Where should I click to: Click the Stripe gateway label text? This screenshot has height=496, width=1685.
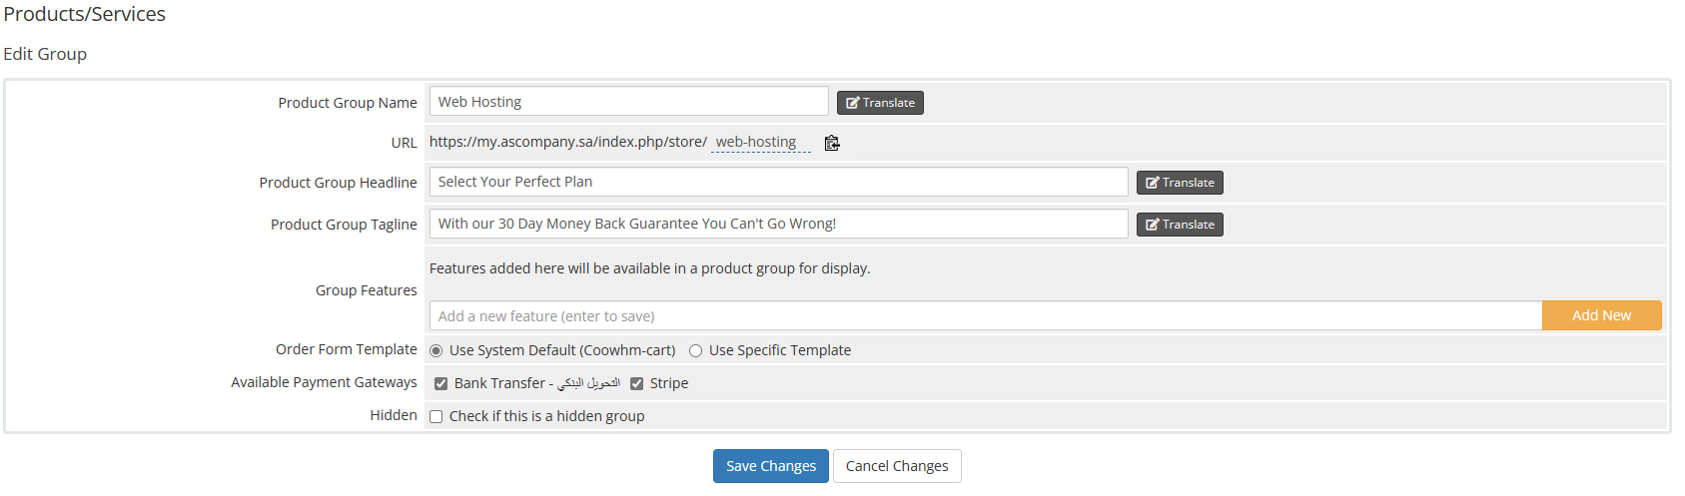[x=669, y=383]
